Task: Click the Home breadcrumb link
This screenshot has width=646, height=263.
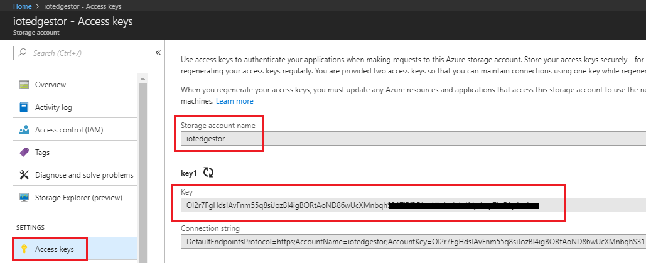Action: pos(22,6)
